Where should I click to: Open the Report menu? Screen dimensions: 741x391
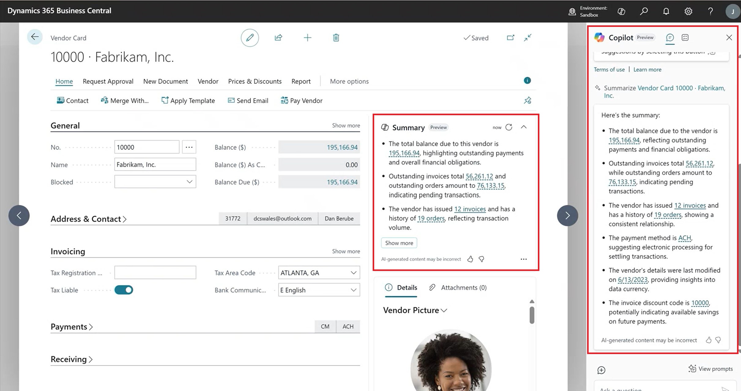click(x=301, y=81)
